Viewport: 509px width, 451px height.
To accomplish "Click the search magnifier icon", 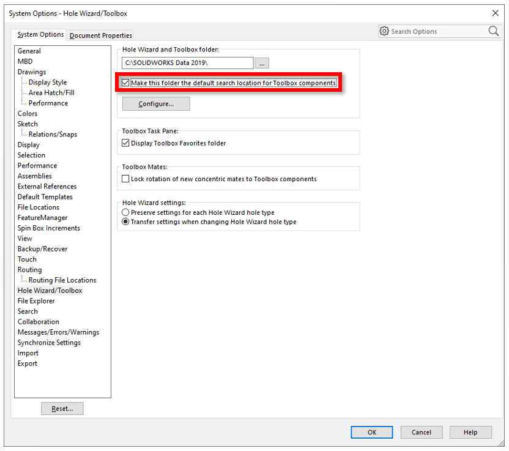I will click(x=493, y=31).
